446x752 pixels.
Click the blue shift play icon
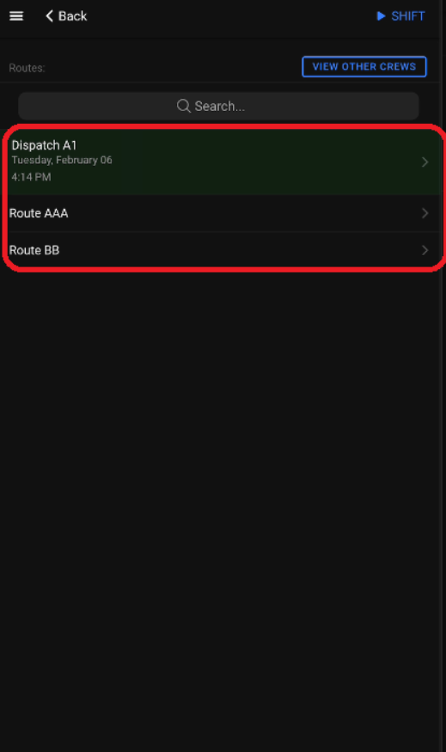click(381, 15)
